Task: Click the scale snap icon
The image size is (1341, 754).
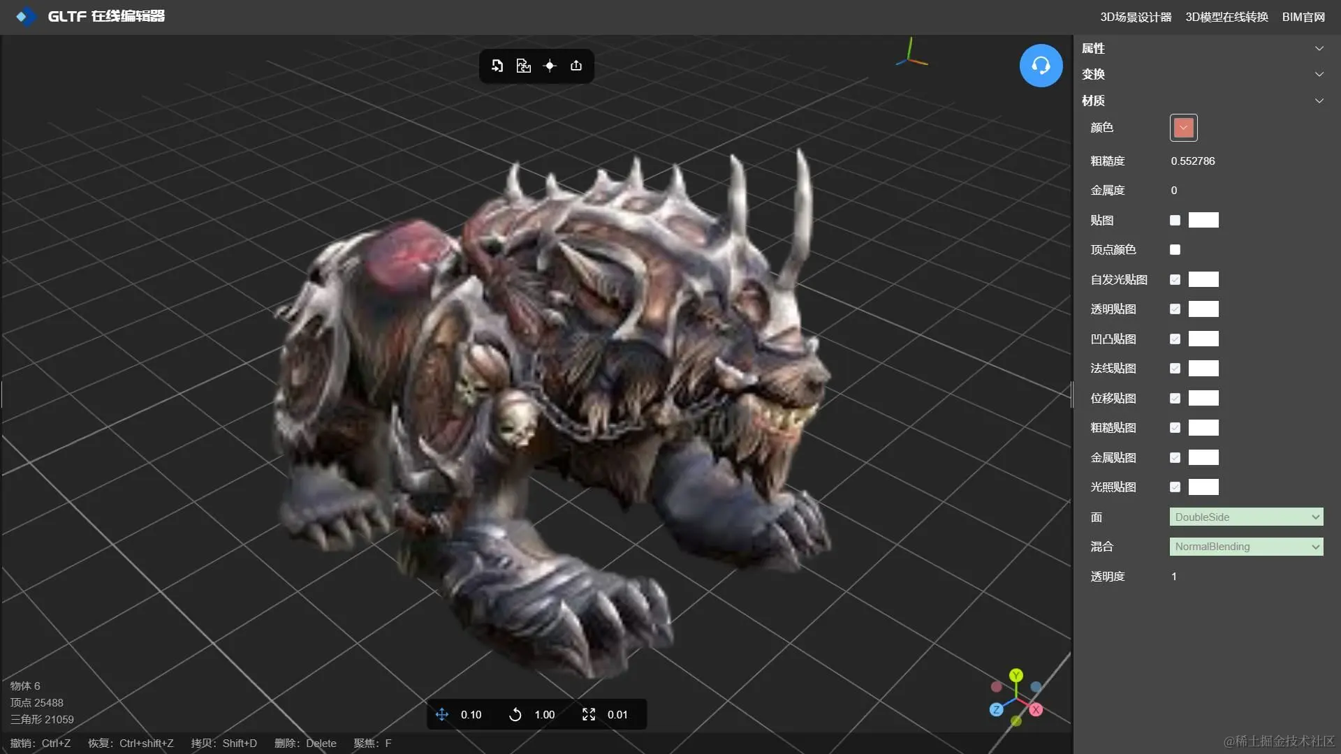Action: (x=589, y=714)
